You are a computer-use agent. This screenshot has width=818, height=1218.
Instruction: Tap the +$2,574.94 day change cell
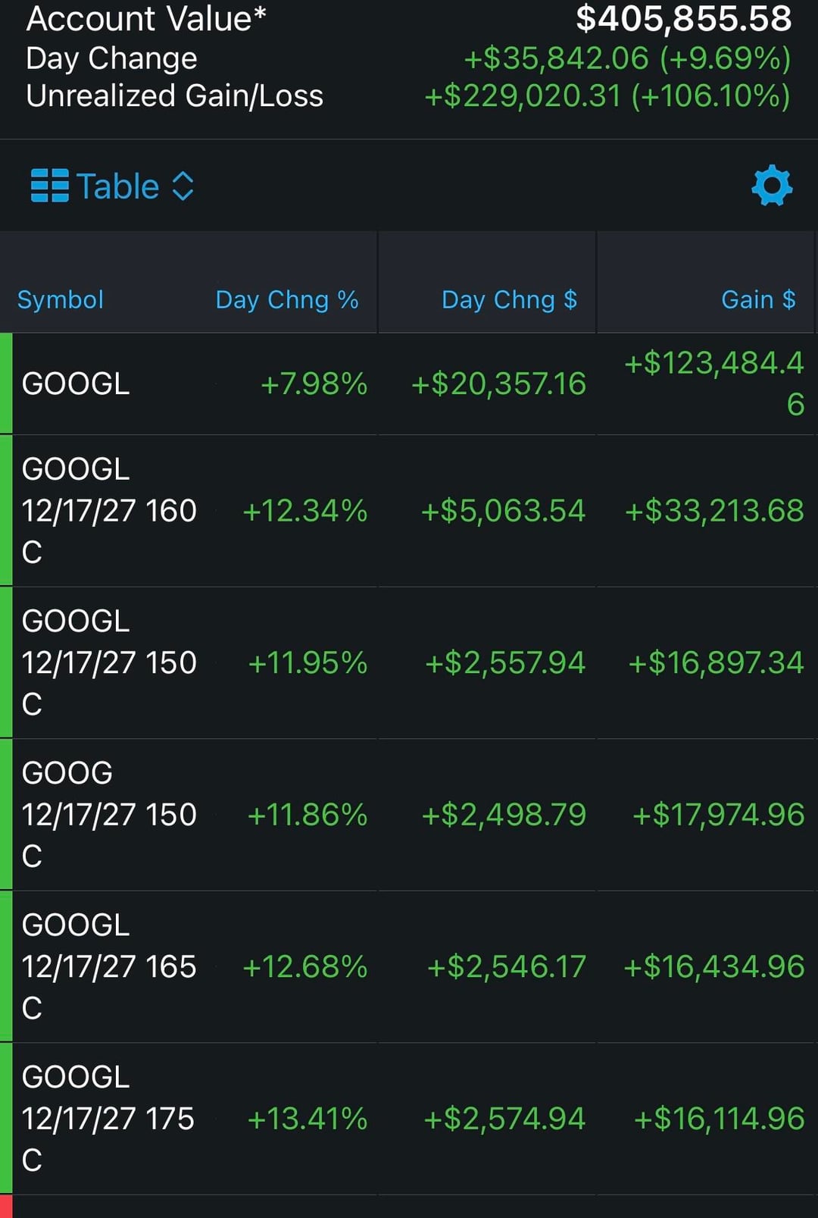point(504,1118)
